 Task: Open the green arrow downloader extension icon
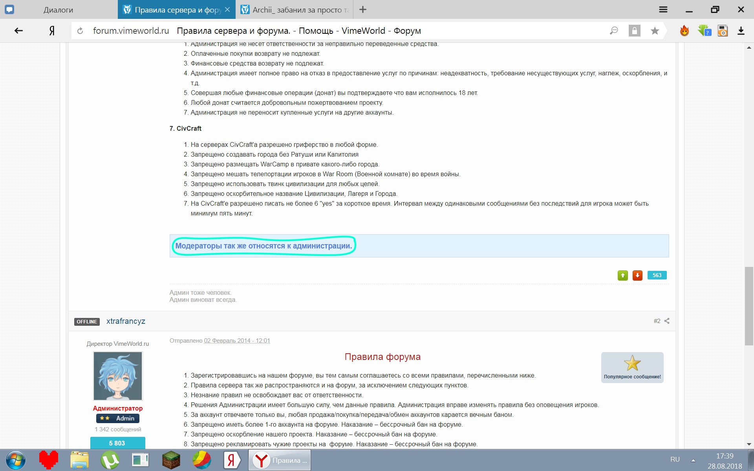coord(704,31)
